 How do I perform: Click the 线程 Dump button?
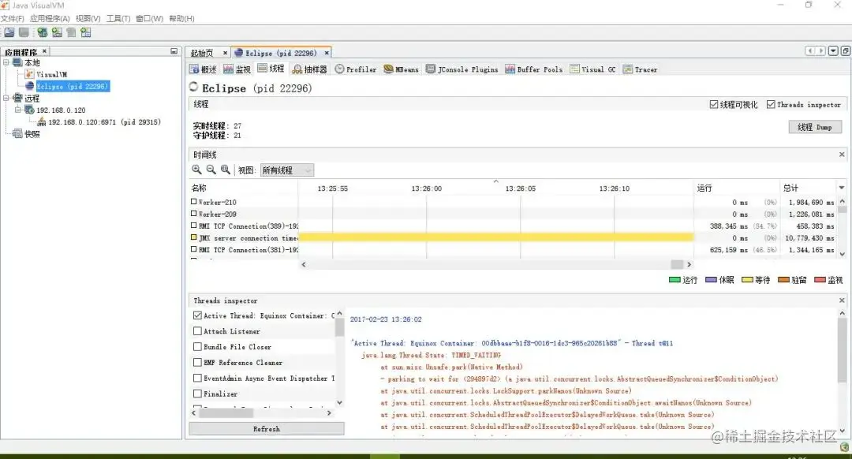[814, 127]
